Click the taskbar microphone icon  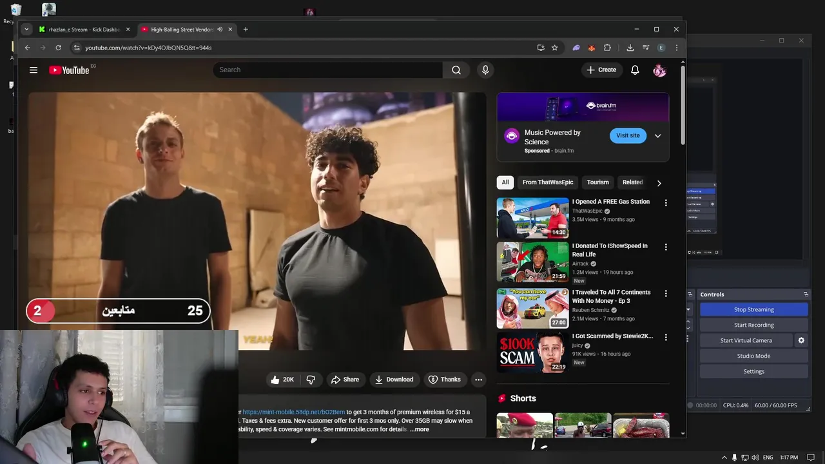click(x=734, y=458)
